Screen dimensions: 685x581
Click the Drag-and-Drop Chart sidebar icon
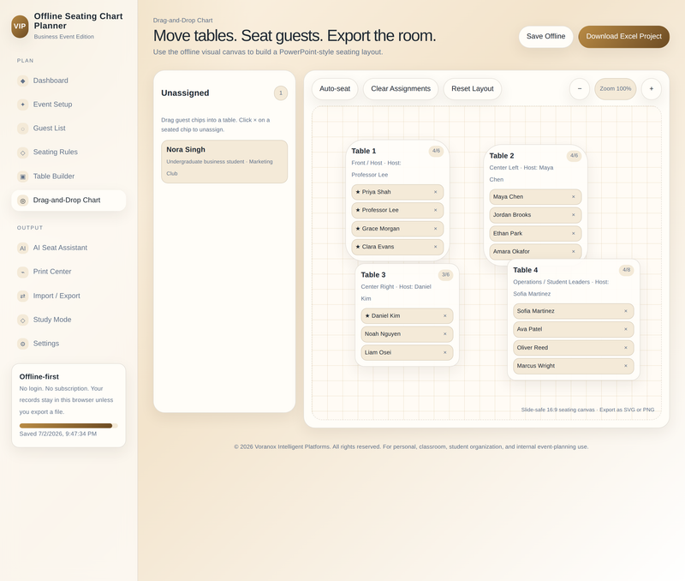click(23, 201)
